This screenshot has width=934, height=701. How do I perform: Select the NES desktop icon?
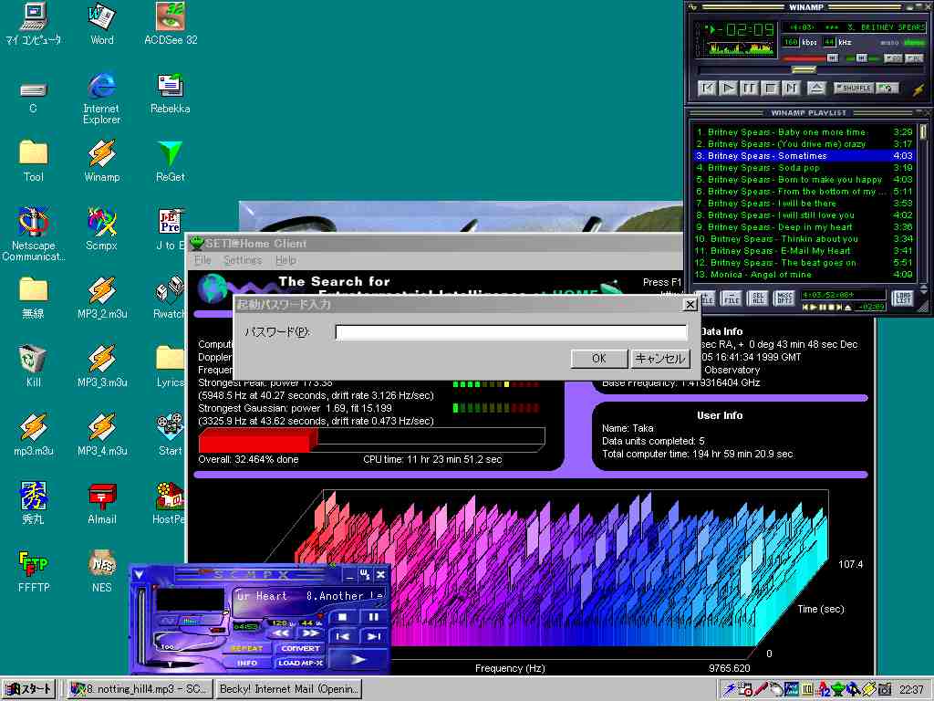tap(102, 571)
